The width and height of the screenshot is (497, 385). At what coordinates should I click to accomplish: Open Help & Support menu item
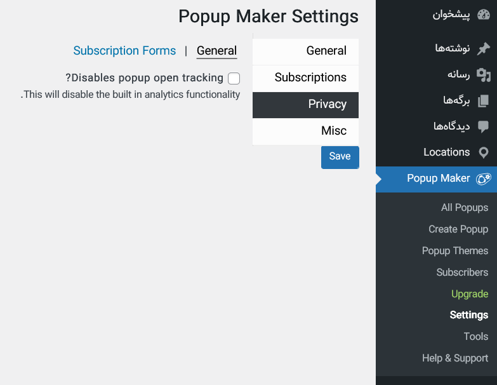(455, 358)
